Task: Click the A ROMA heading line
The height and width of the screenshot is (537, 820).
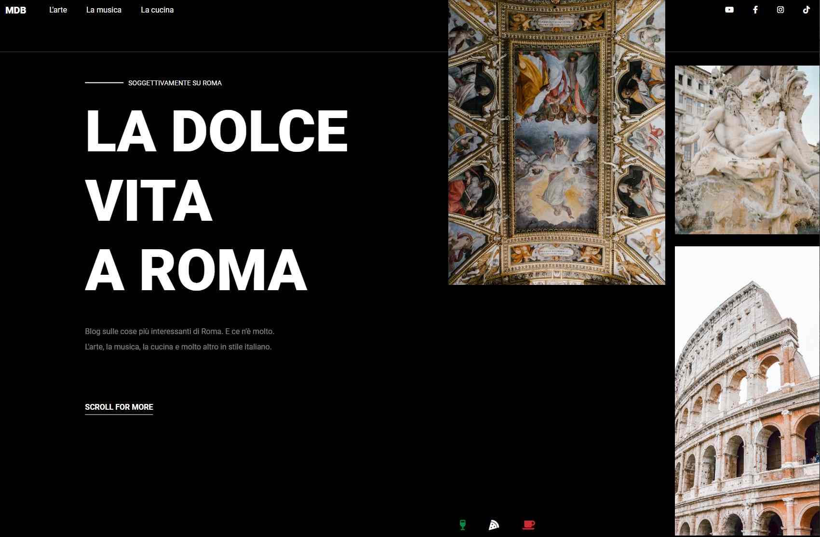Action: [x=196, y=270]
